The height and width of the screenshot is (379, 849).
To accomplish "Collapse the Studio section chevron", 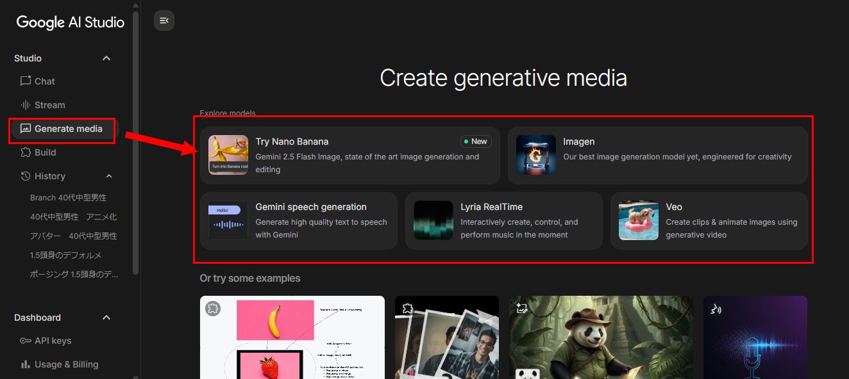I will tap(106, 58).
